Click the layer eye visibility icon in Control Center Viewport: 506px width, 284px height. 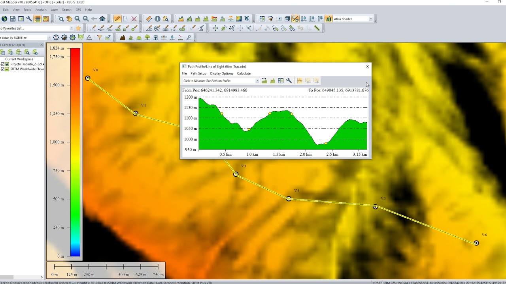click(x=35, y=52)
